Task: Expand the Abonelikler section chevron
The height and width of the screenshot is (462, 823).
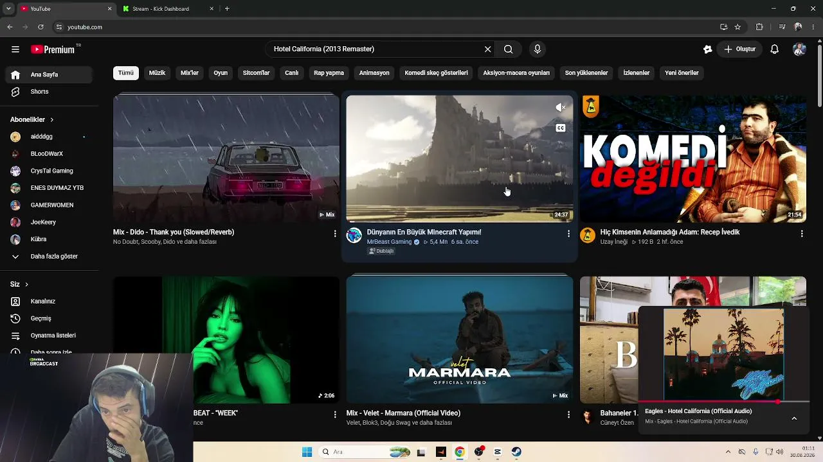Action: tap(52, 120)
